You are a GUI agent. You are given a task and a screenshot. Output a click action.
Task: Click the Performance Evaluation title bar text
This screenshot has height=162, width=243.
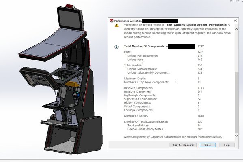[x=128, y=21]
